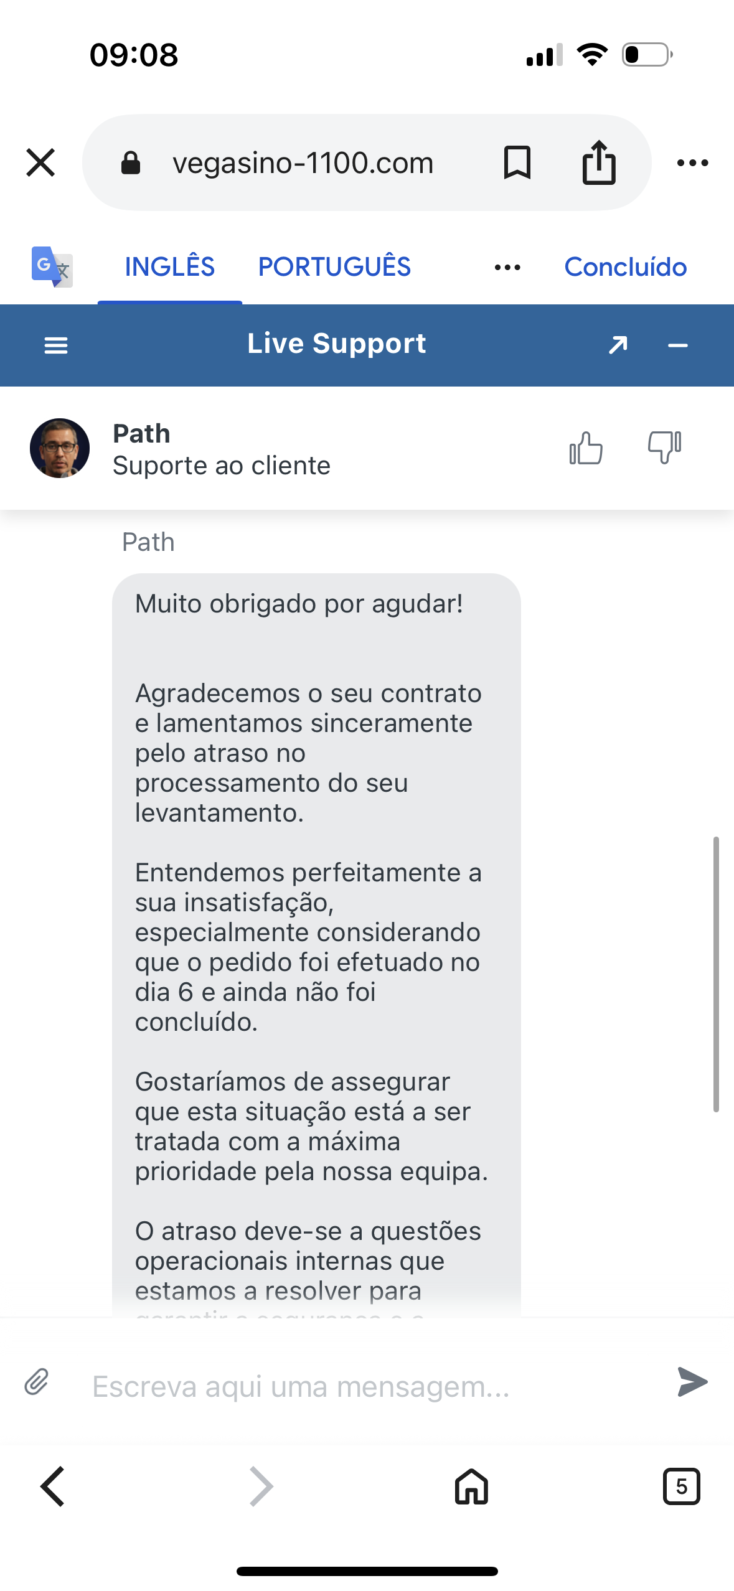Tap the Google Translate icon
The image size is (734, 1591).
[x=52, y=267]
